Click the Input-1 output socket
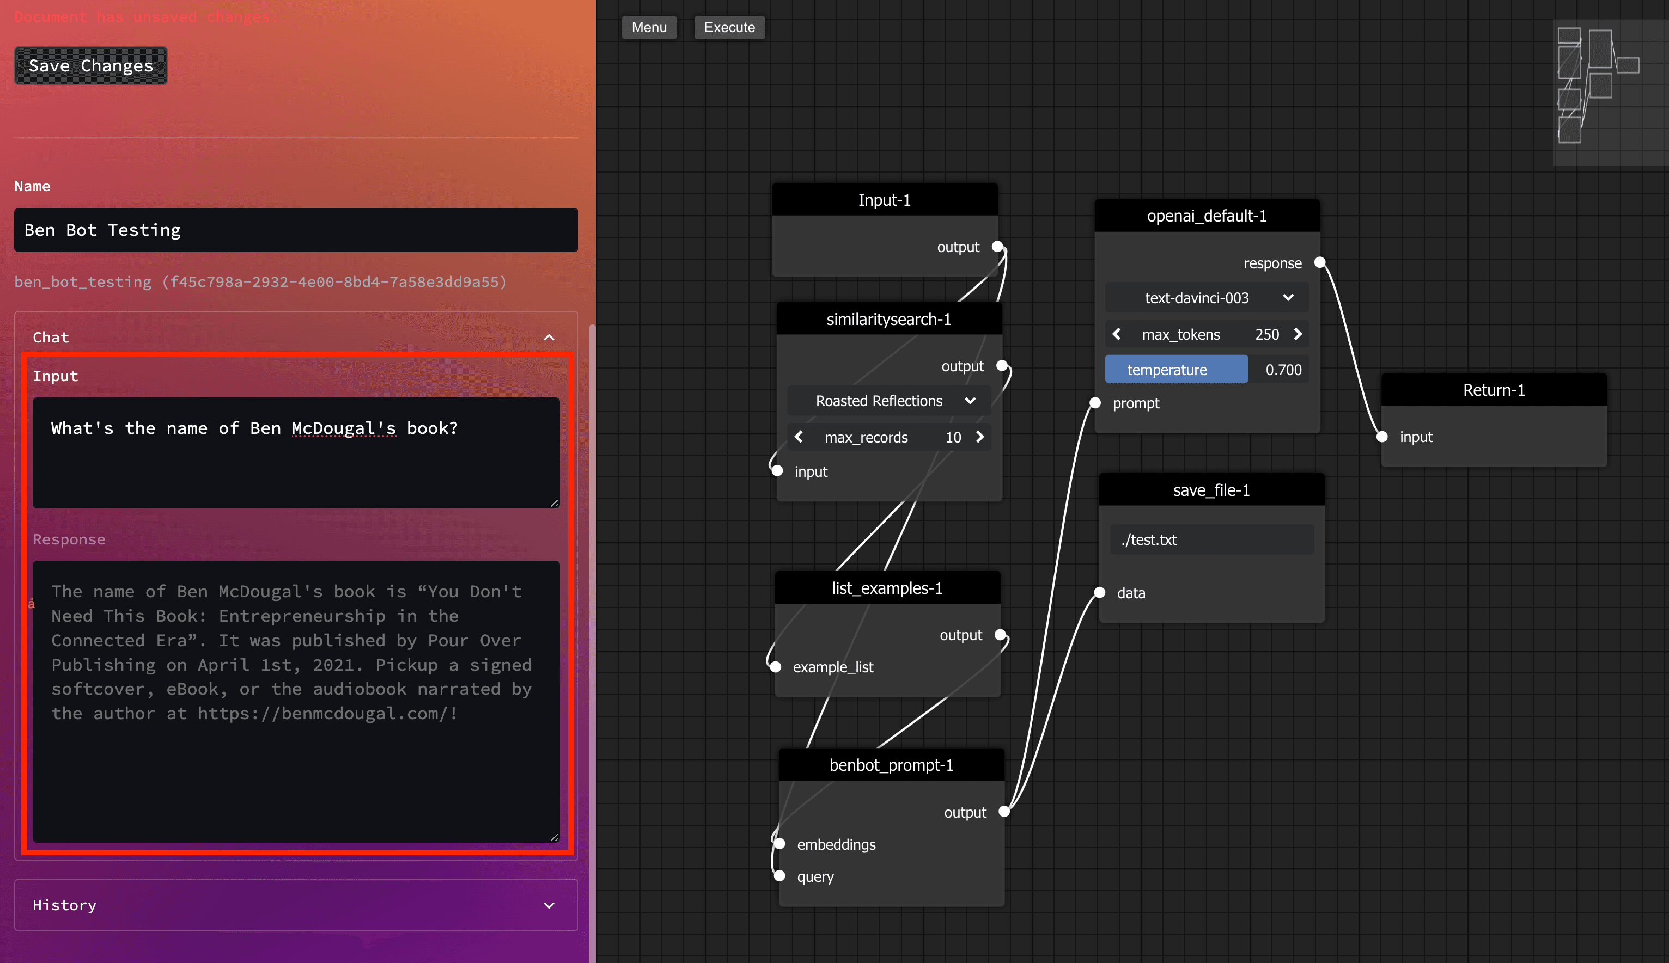1669x963 pixels. point(997,247)
